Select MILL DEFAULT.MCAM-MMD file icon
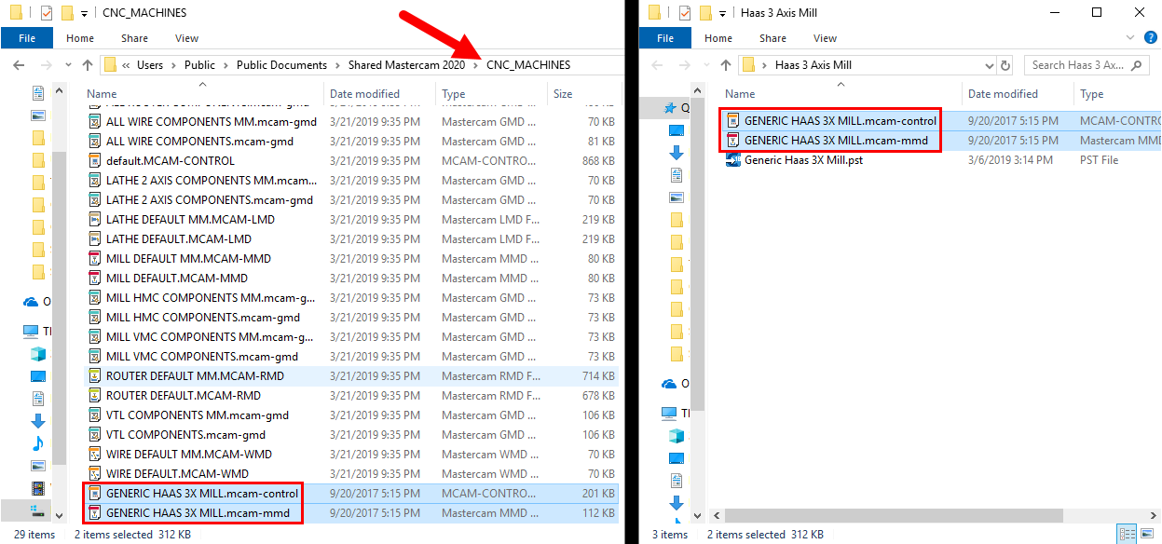This screenshot has height=544, width=1162. click(x=94, y=279)
